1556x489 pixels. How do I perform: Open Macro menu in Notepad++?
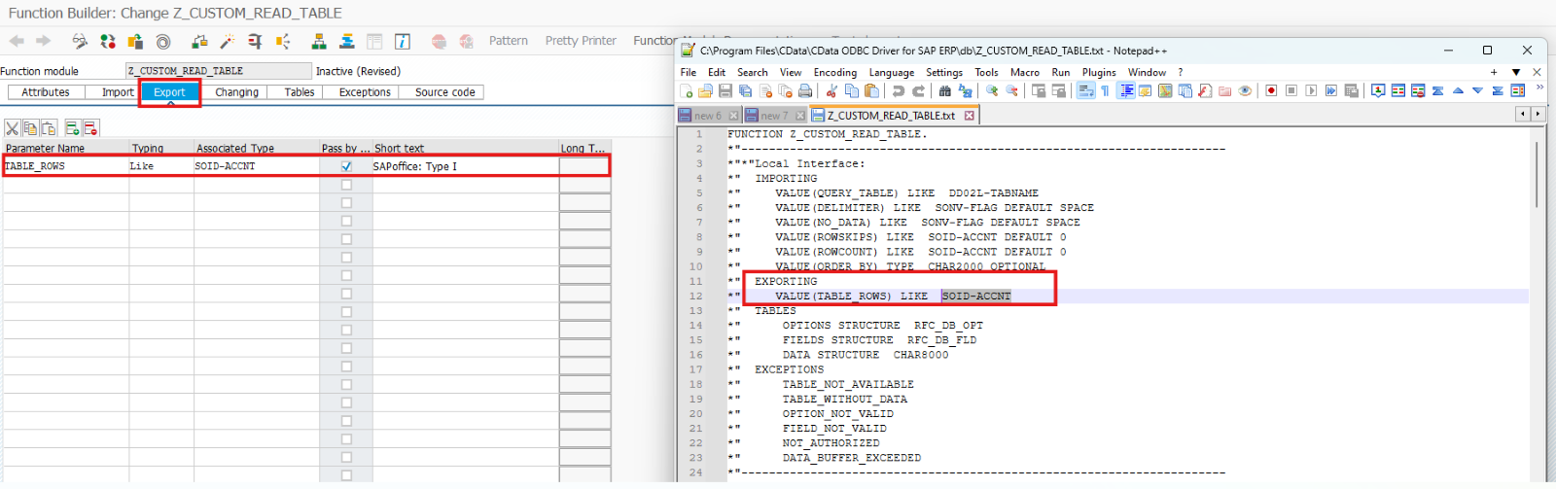pos(1025,72)
